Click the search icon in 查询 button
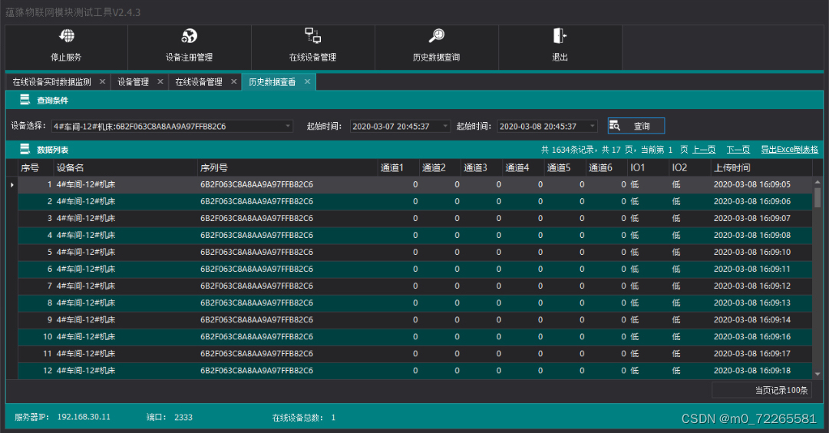The height and width of the screenshot is (433, 829). point(614,125)
